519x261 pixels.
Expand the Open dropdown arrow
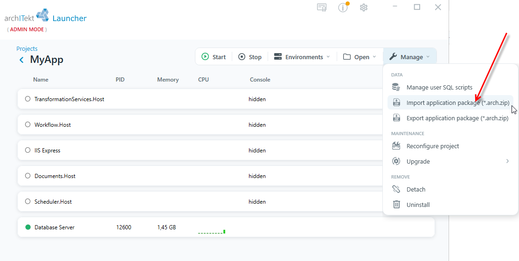tap(374, 57)
